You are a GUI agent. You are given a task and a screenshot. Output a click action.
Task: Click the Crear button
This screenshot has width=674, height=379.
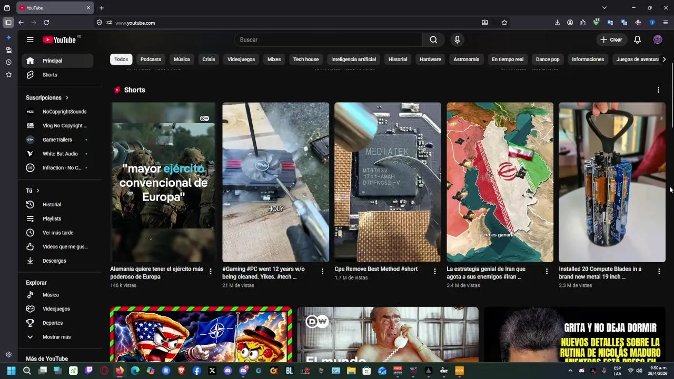[611, 39]
